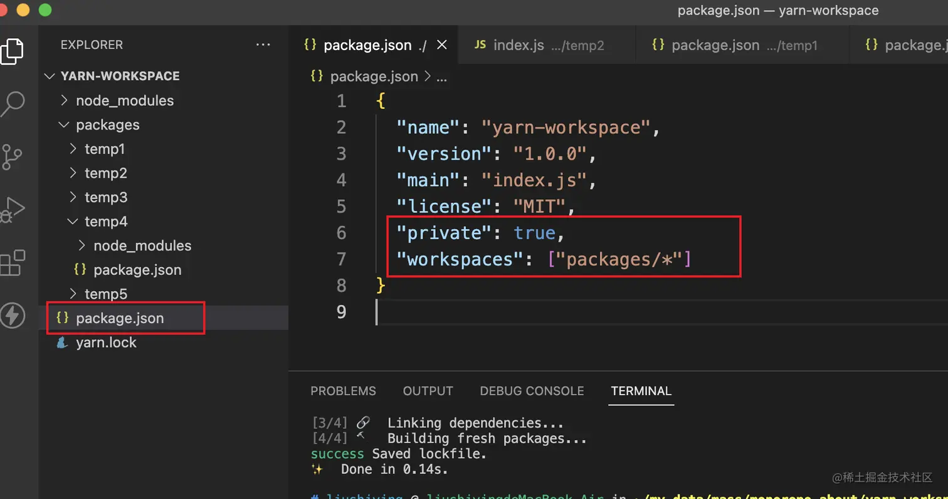This screenshot has height=499, width=948.
Task: Open the Source Control view
Action: tap(12, 157)
